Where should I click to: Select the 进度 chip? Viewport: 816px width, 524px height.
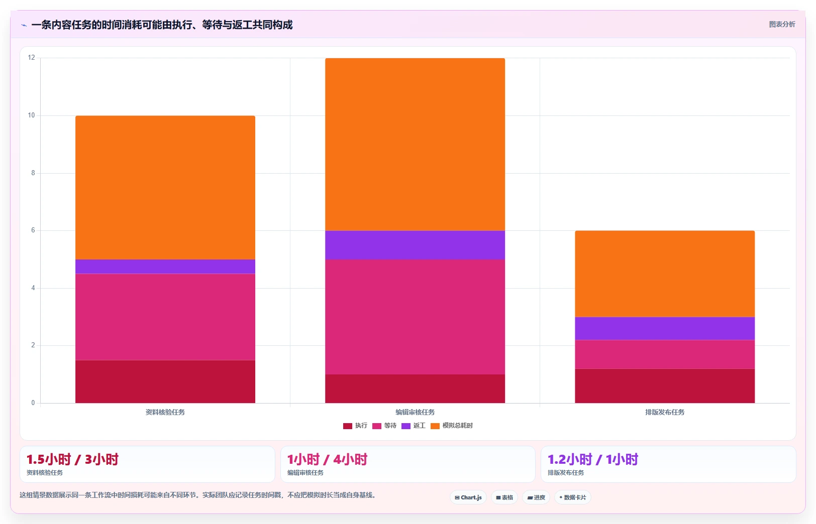(x=536, y=497)
